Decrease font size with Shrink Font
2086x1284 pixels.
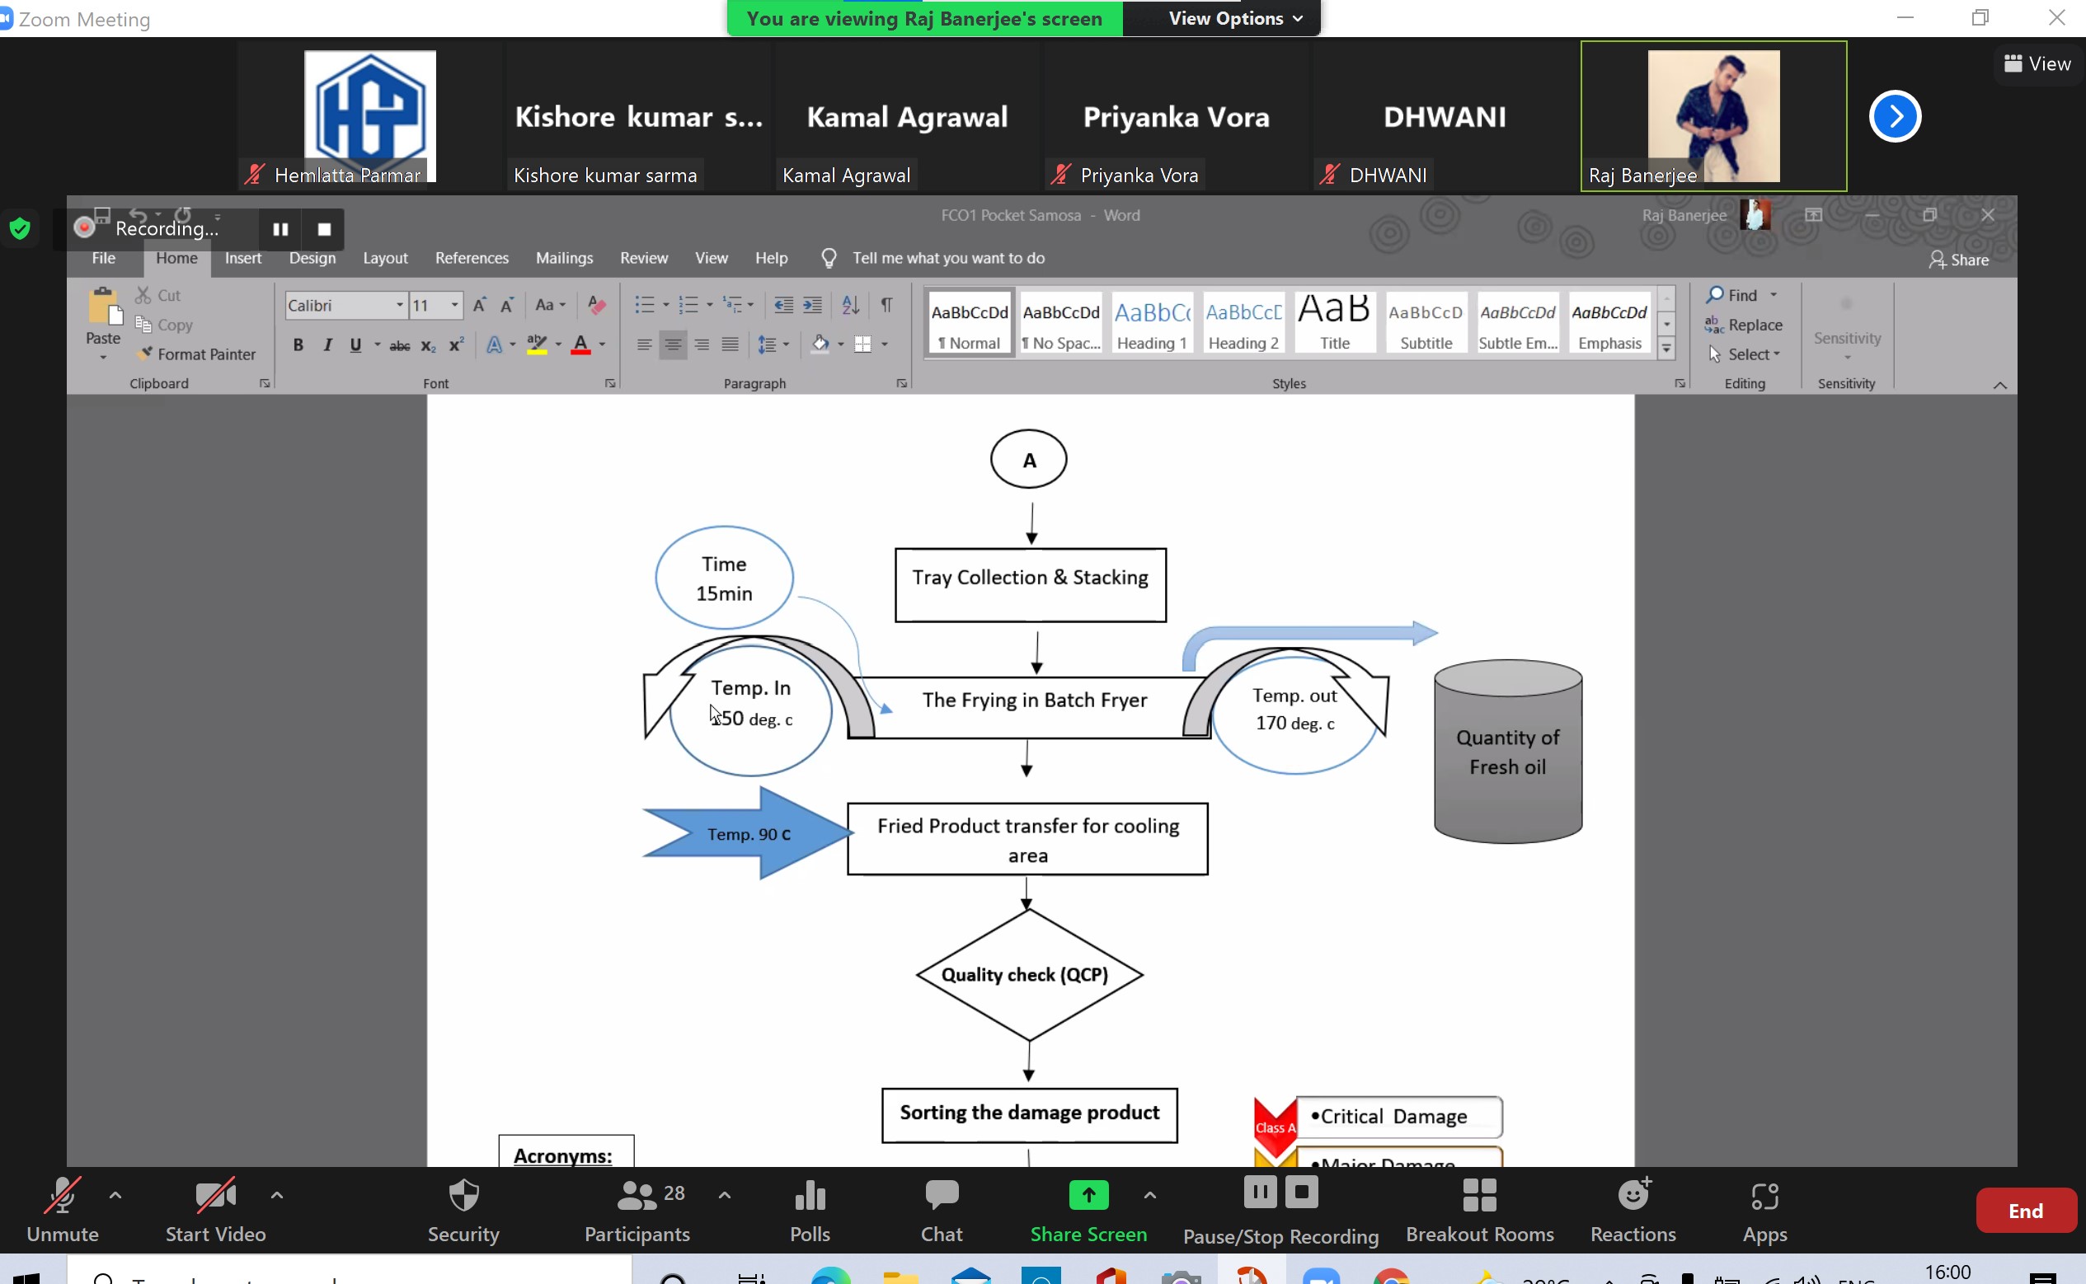(x=507, y=305)
